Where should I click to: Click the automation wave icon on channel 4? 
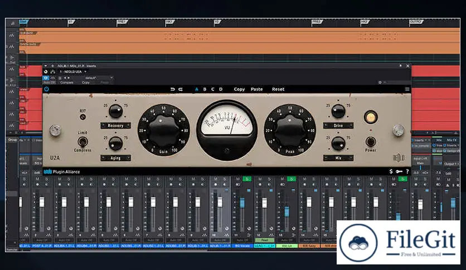93,235
